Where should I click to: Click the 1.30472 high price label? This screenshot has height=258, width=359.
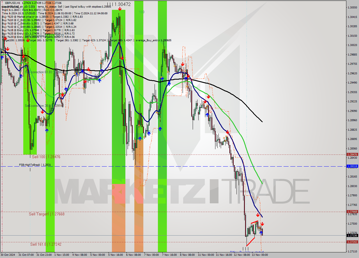coord(123,4)
